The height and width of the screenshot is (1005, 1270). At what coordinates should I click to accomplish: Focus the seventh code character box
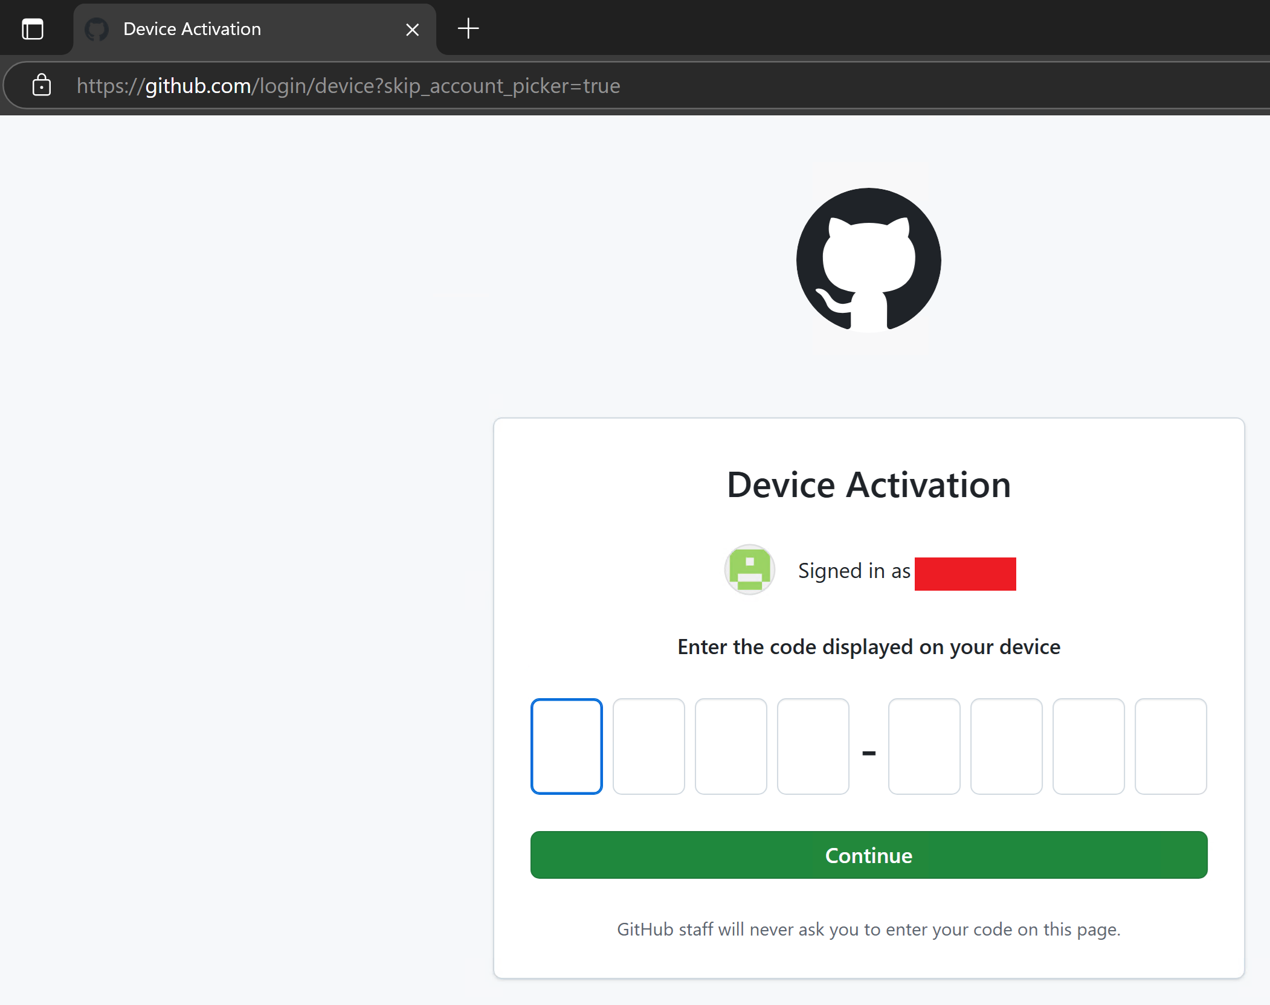point(1088,746)
